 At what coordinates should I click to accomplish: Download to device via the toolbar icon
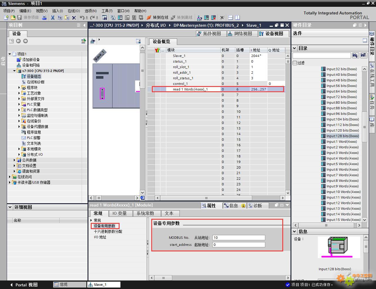(120, 18)
